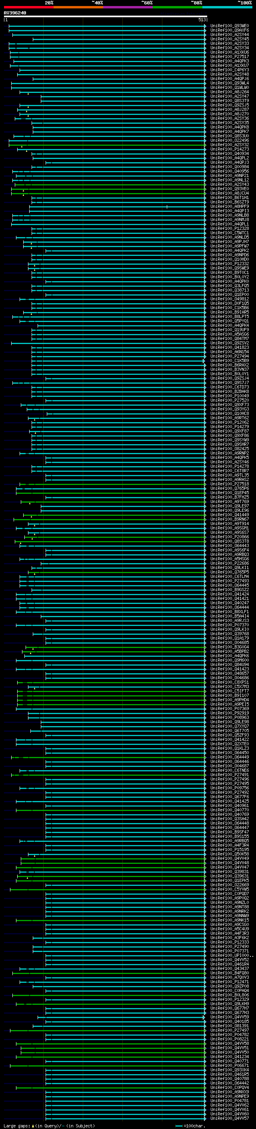Image resolution: width=256 pixels, height=1129 pixels.
Task: Select the UniRef100_Q43437 label
Action: pyautogui.click(x=230, y=968)
